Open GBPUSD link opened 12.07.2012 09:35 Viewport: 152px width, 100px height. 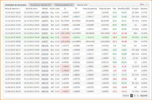click(x=45, y=83)
